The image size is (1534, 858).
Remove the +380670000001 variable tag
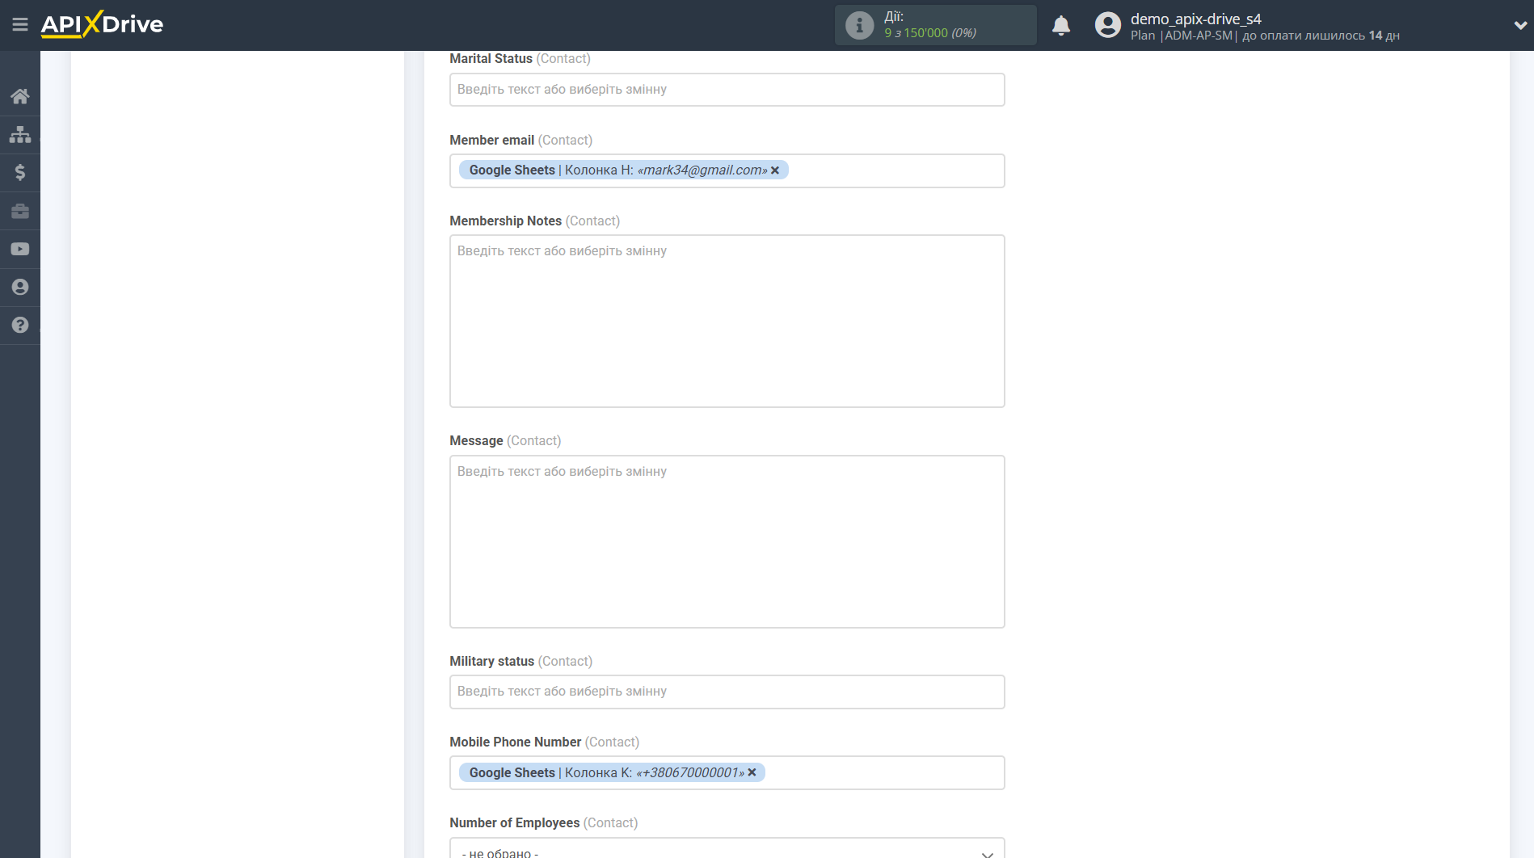[752, 772]
